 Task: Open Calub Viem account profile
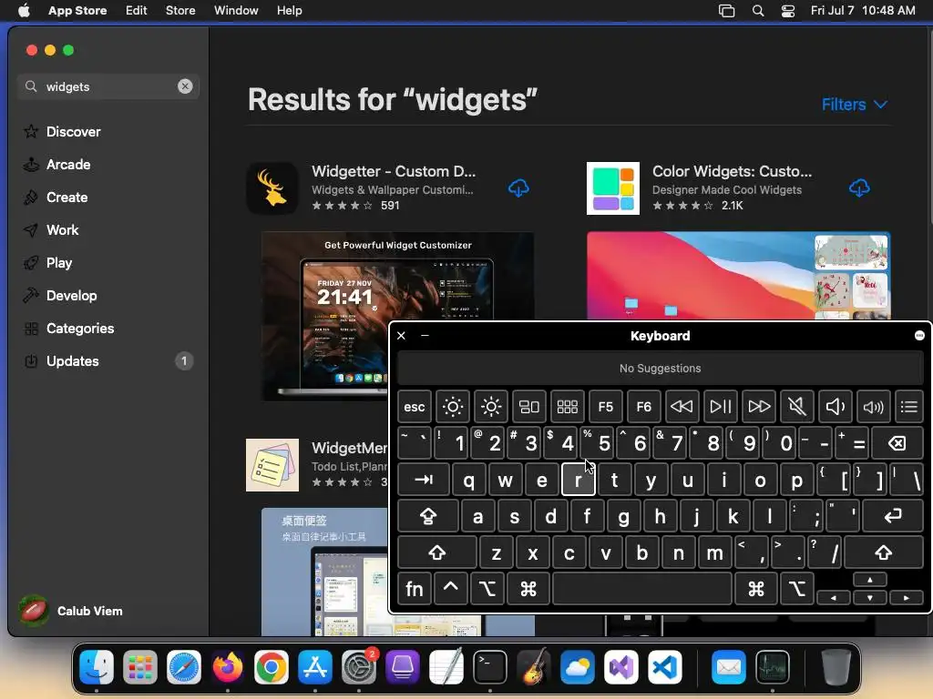click(x=71, y=611)
